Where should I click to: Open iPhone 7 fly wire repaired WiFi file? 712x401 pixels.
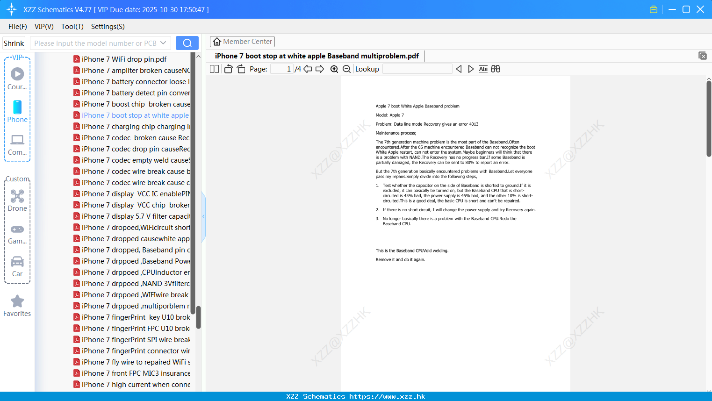[131, 362]
